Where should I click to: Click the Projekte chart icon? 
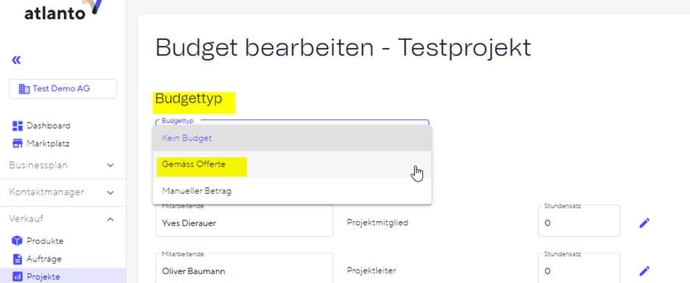[17, 276]
